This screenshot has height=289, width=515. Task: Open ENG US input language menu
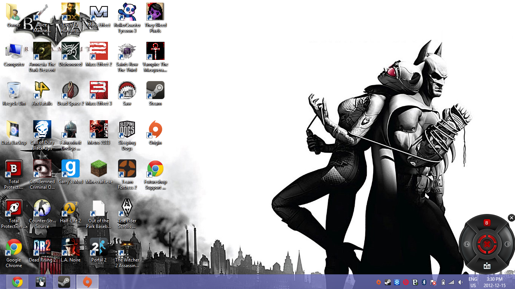point(473,282)
